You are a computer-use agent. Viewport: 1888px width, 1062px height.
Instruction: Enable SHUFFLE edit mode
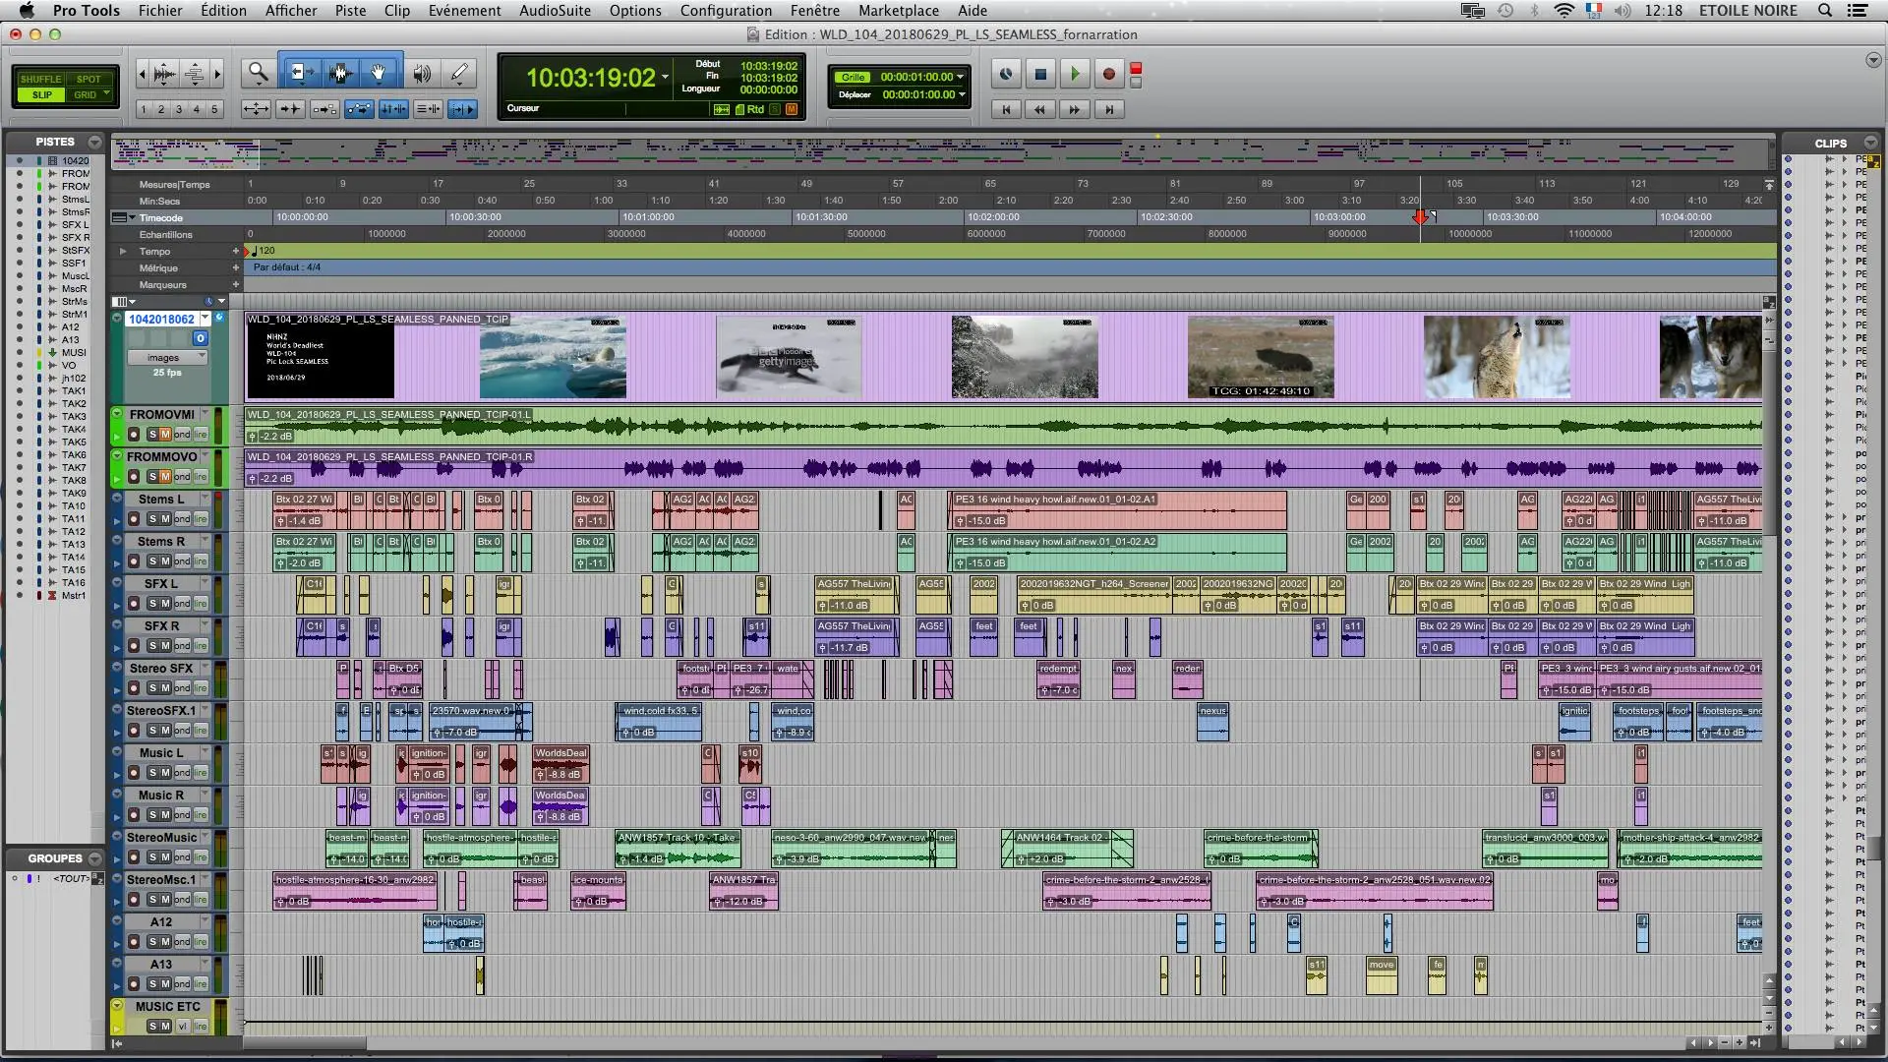tap(40, 79)
